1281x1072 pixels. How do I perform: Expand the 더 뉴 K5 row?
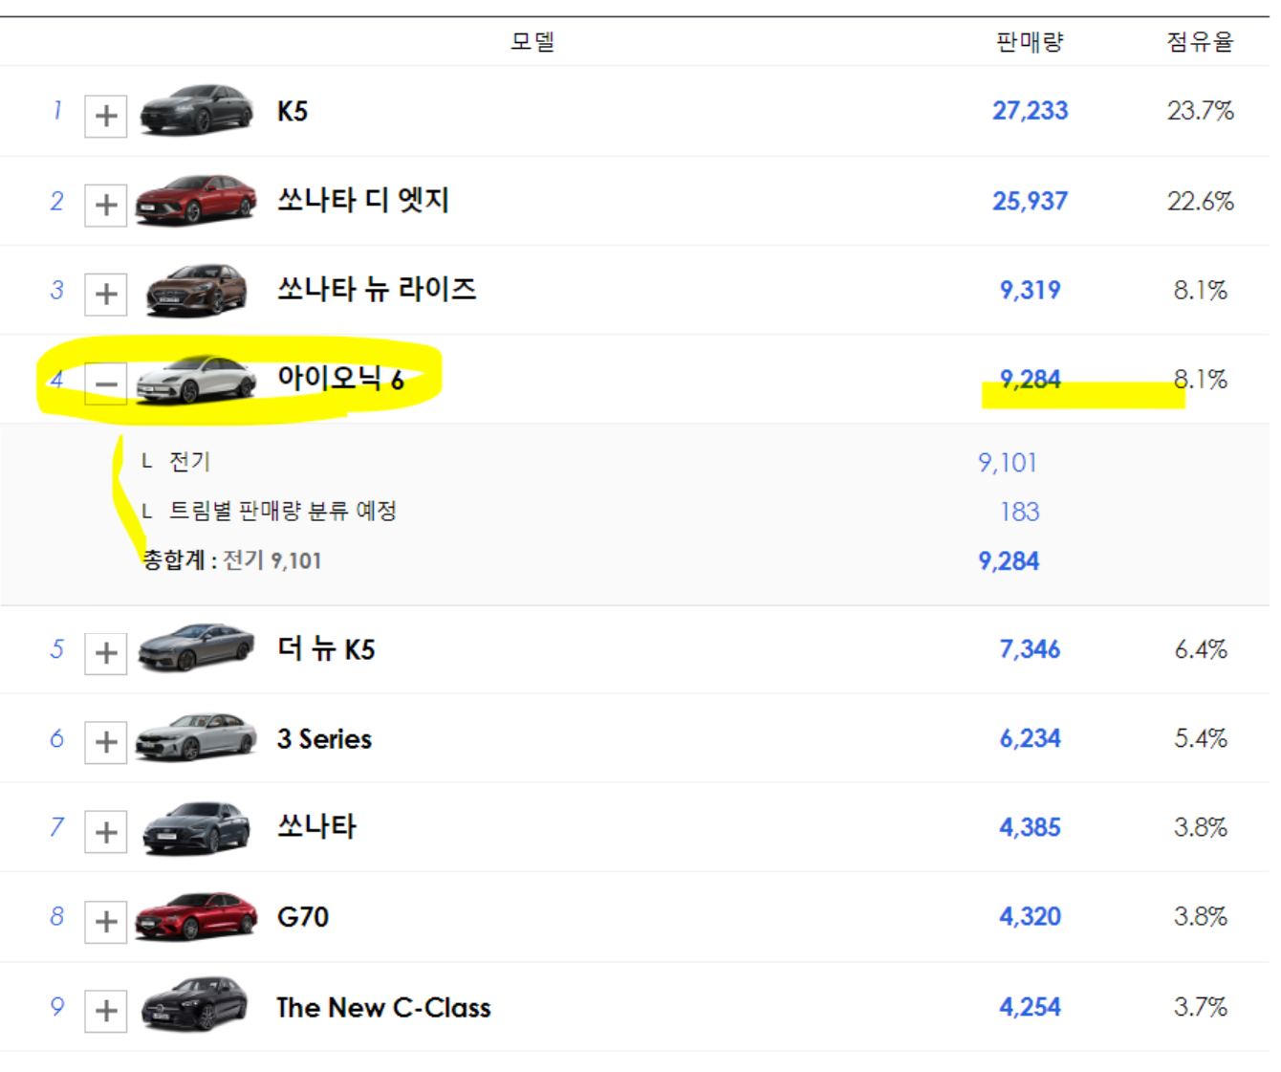[x=106, y=653]
